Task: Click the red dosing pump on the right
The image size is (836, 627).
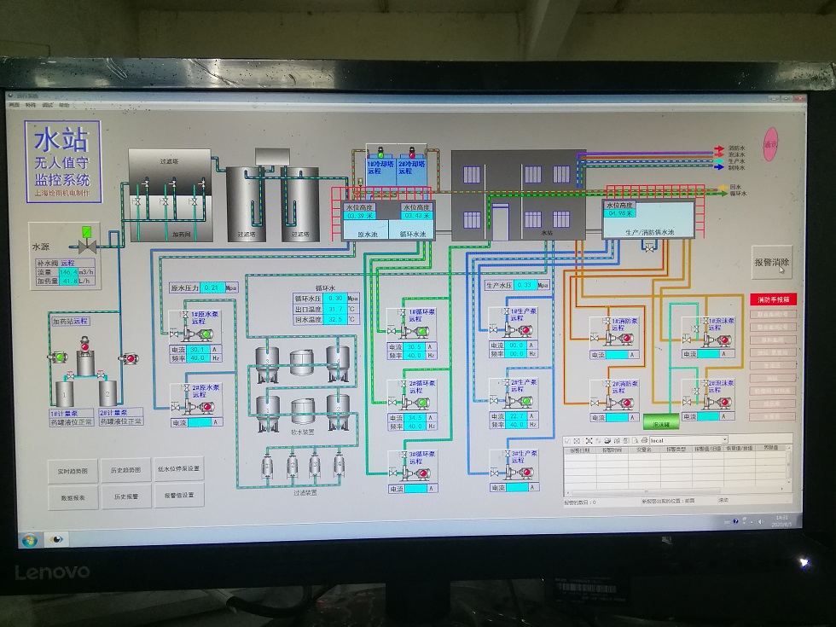Action: [x=130, y=358]
